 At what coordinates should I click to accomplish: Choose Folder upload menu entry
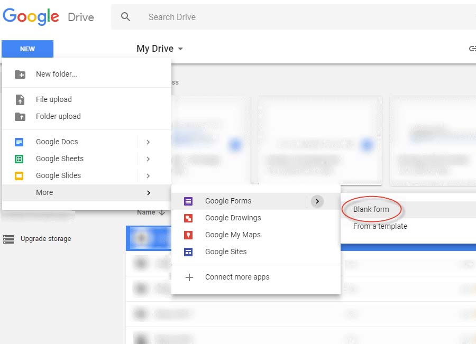87,116
